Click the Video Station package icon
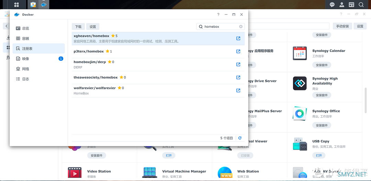The height and width of the screenshot is (181, 371). (x=75, y=173)
